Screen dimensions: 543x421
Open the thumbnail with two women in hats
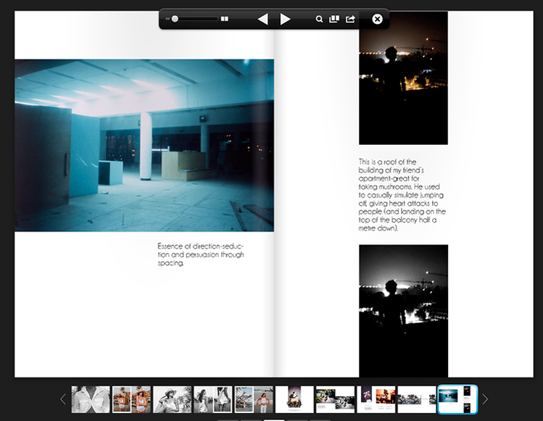[x=132, y=399]
